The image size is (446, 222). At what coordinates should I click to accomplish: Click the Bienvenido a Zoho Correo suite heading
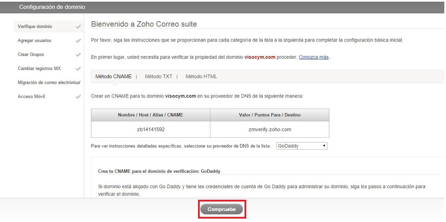click(144, 24)
